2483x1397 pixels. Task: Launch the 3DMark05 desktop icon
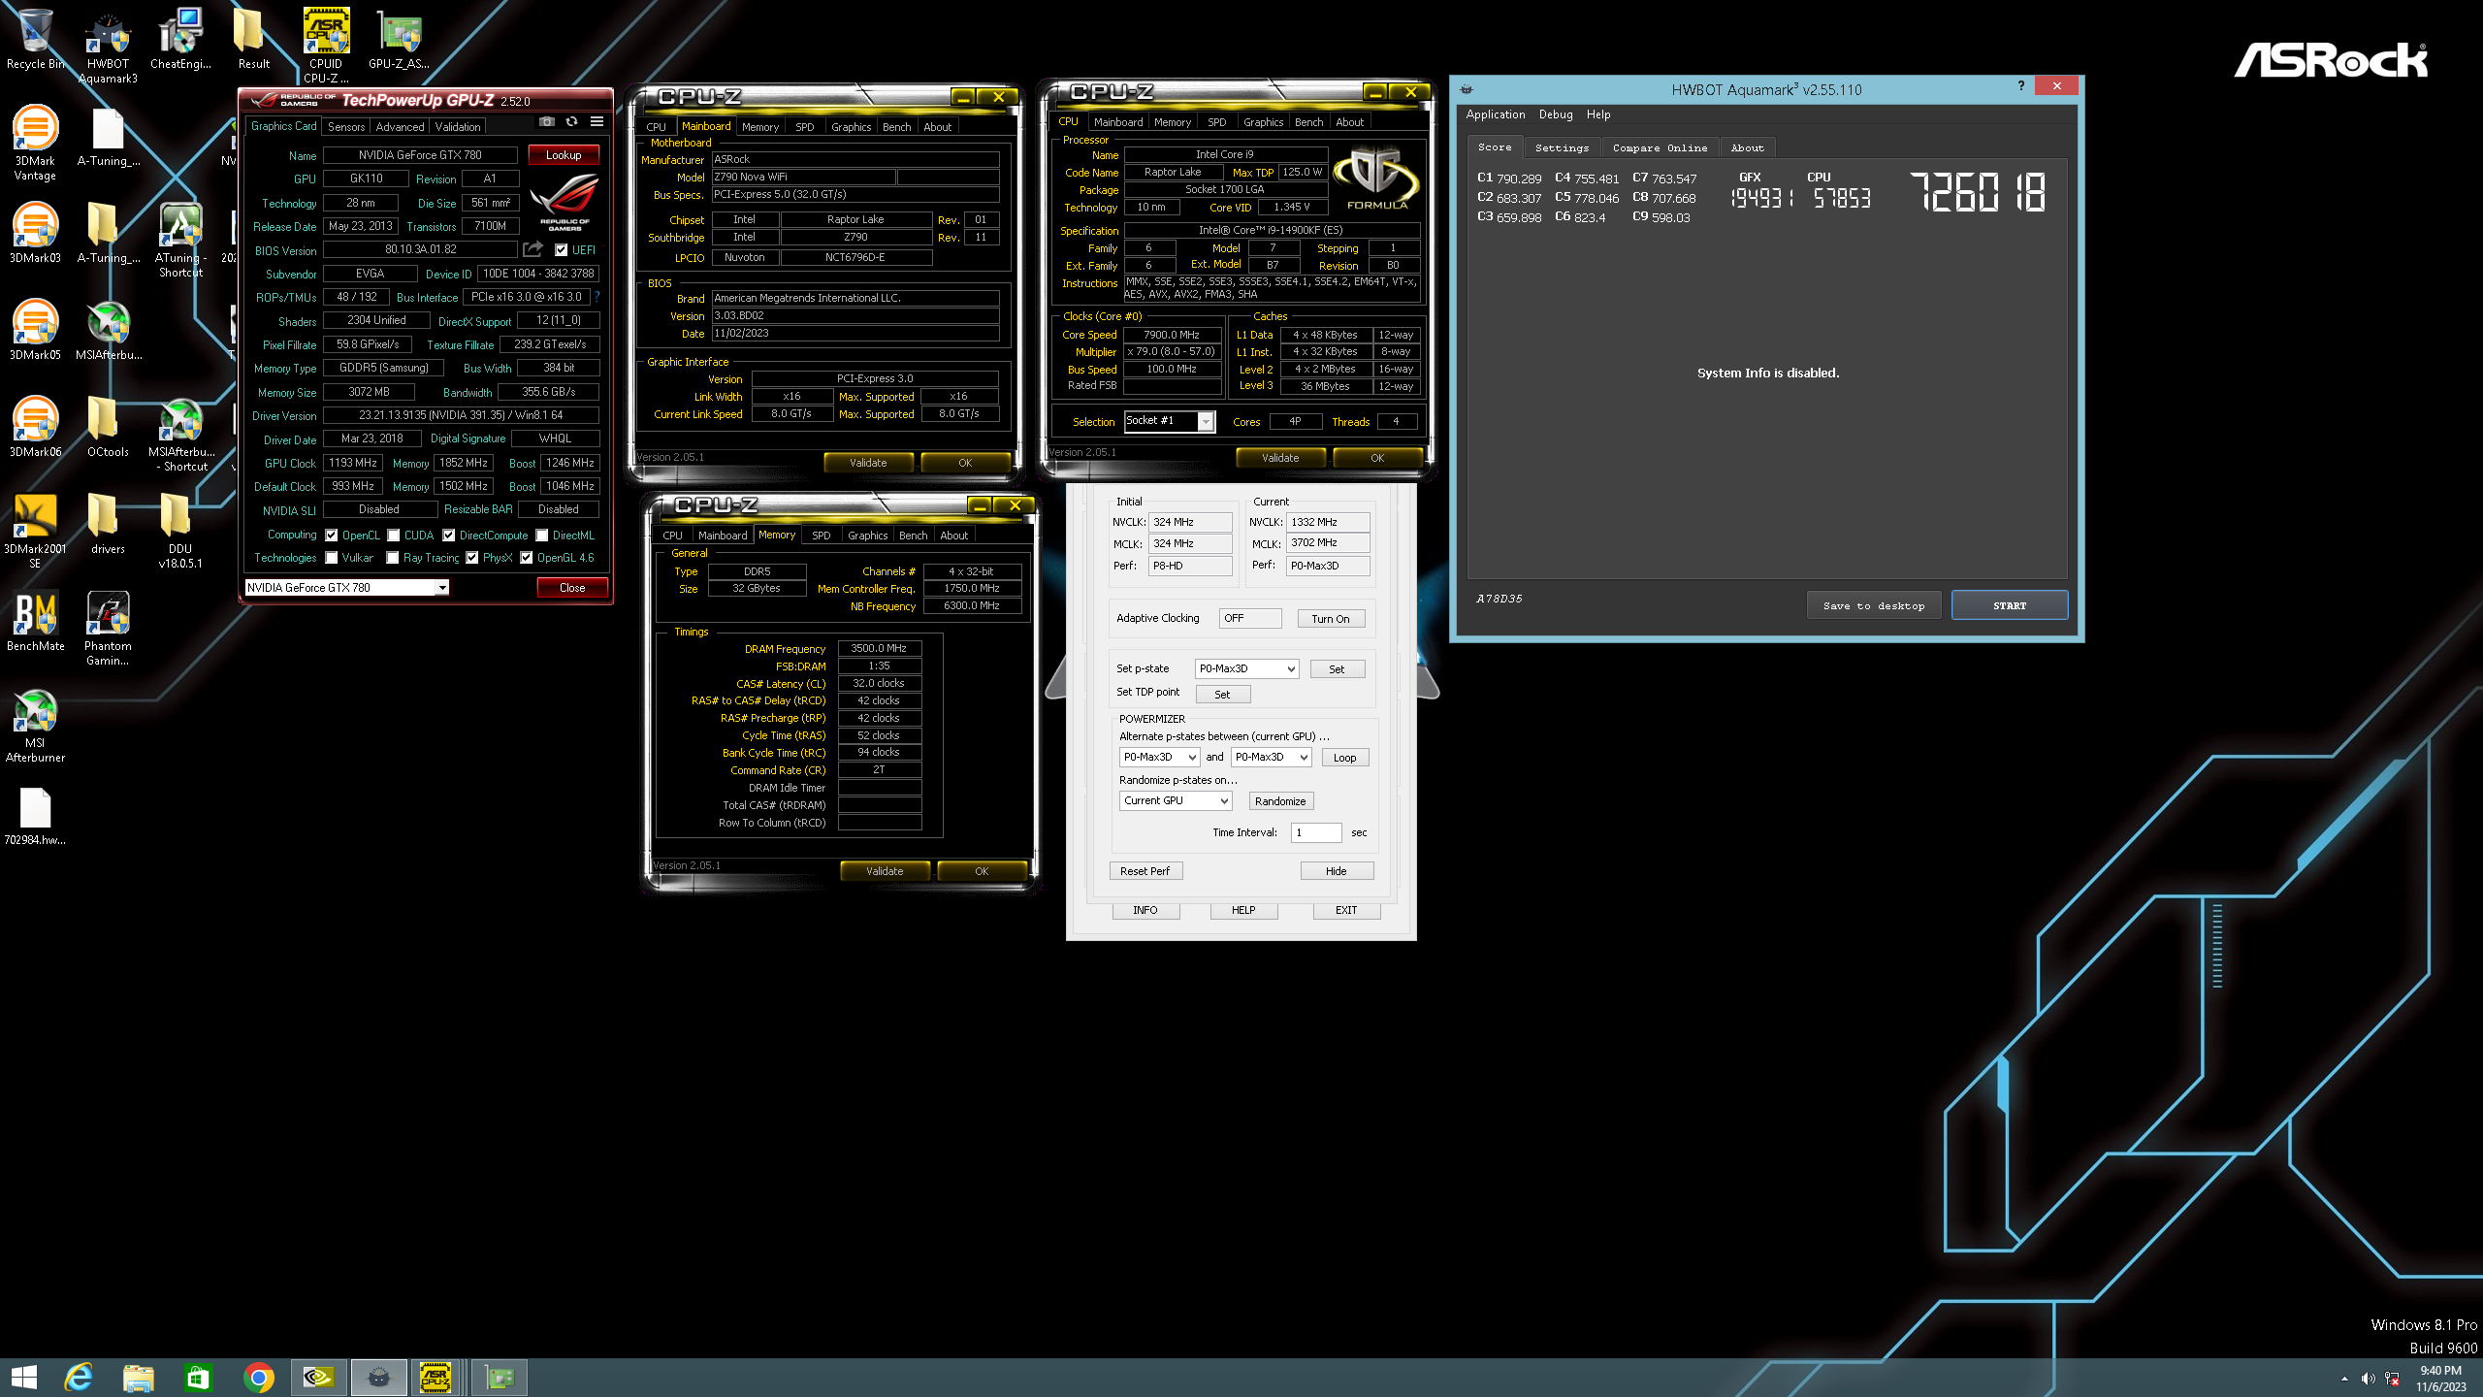35,330
